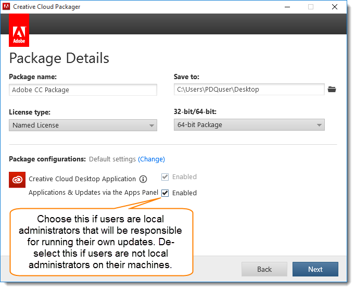Click the greyed Creative Cloud Desktop Application Enabled checkbox
Image resolution: width=355 pixels, height=290 pixels.
coord(165,177)
